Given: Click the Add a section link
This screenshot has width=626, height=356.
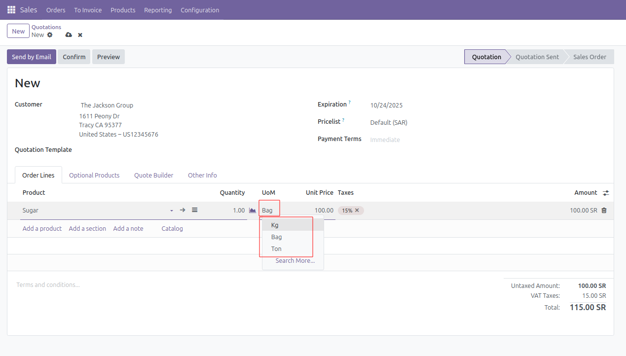Looking at the screenshot, I should click(87, 229).
